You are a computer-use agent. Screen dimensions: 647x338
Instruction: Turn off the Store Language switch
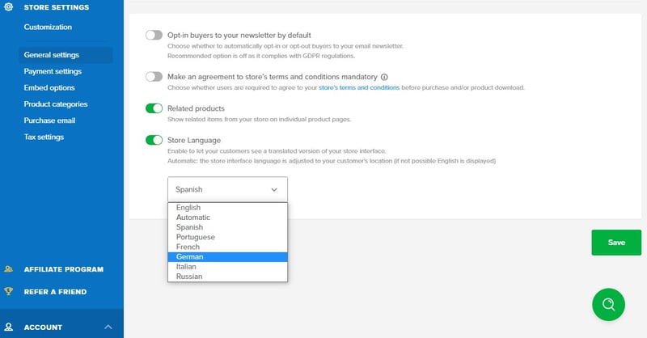pos(154,140)
